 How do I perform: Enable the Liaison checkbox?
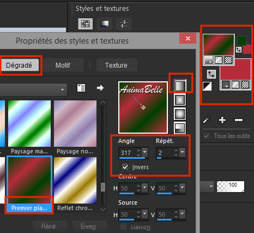tap(124, 227)
